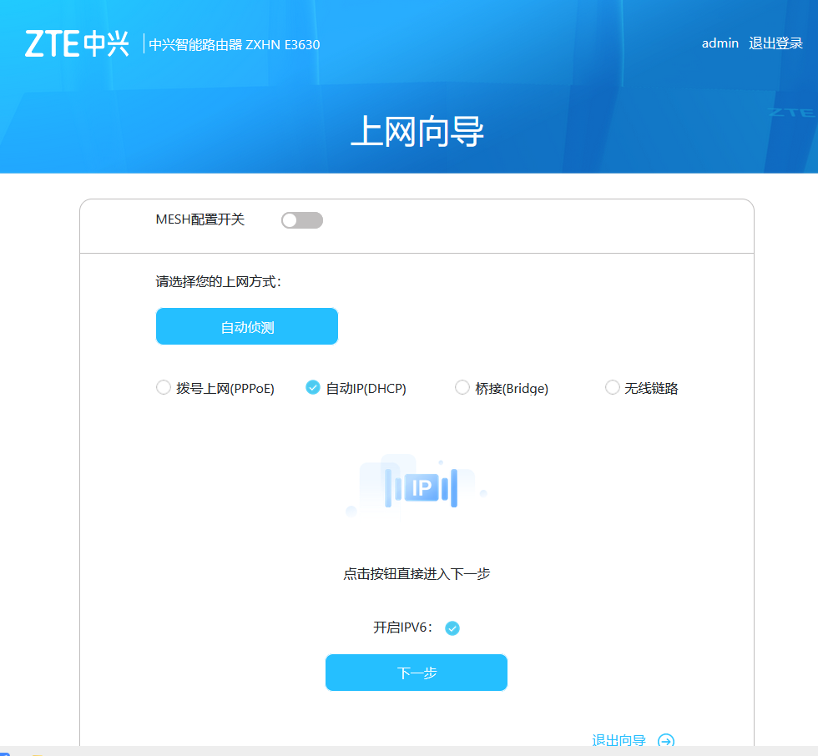Click the 上网向导 page title
The width and height of the screenshot is (818, 756).
point(417,132)
